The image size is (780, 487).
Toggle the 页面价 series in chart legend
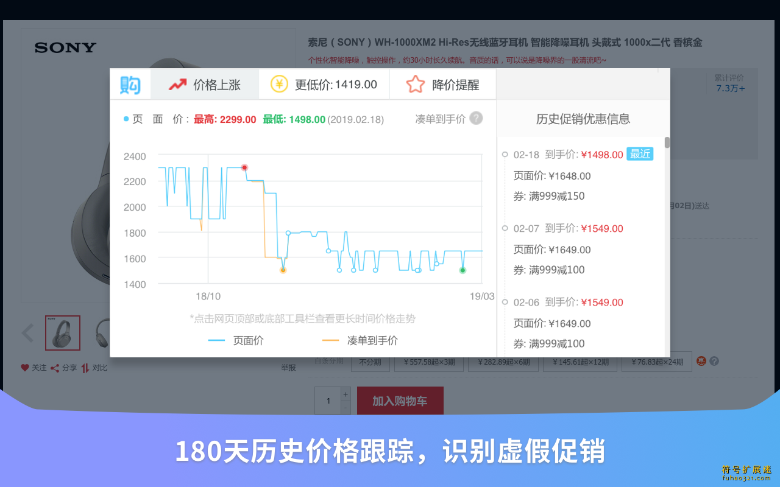point(236,340)
